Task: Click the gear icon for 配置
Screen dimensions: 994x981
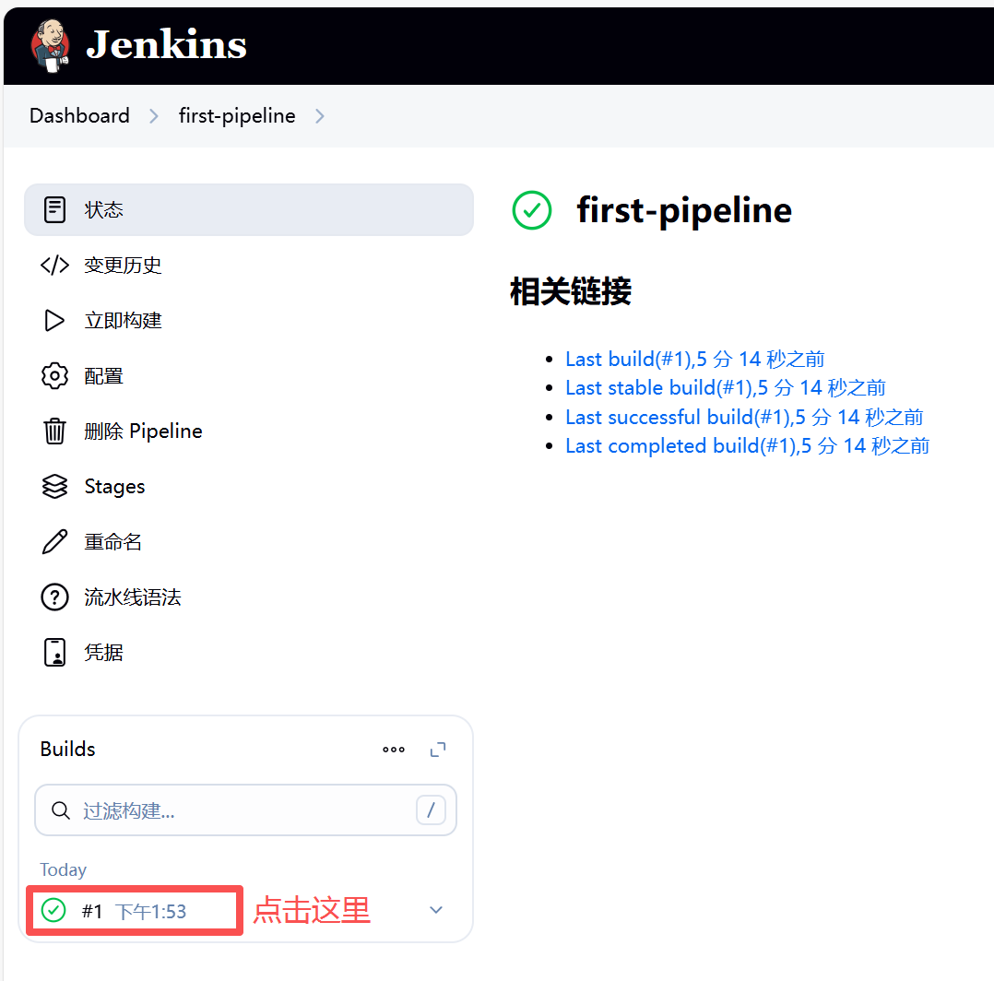Action: (54, 376)
